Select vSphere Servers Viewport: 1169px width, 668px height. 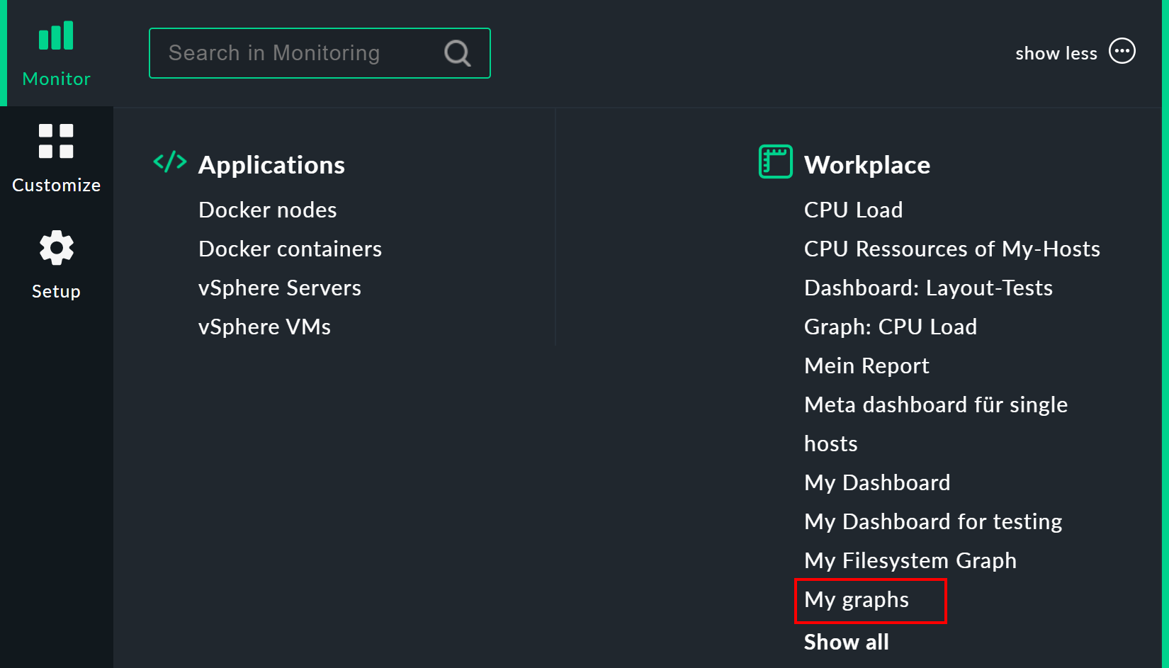[280, 288]
